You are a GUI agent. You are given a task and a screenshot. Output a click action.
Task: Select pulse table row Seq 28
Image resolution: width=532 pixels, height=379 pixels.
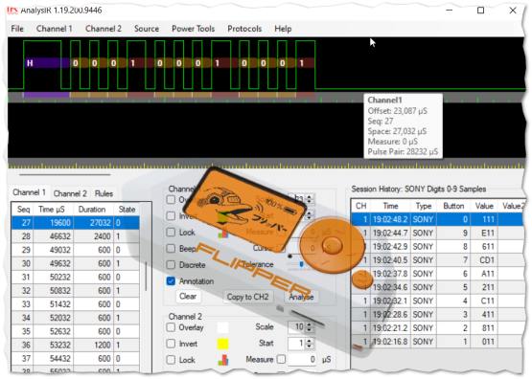tap(76, 236)
